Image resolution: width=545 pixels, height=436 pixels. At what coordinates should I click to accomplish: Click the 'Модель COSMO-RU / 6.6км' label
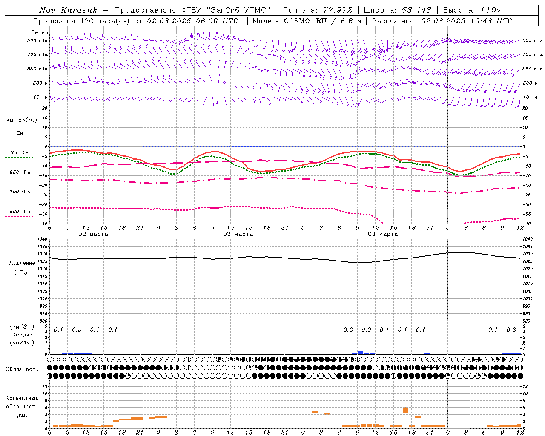(307, 21)
